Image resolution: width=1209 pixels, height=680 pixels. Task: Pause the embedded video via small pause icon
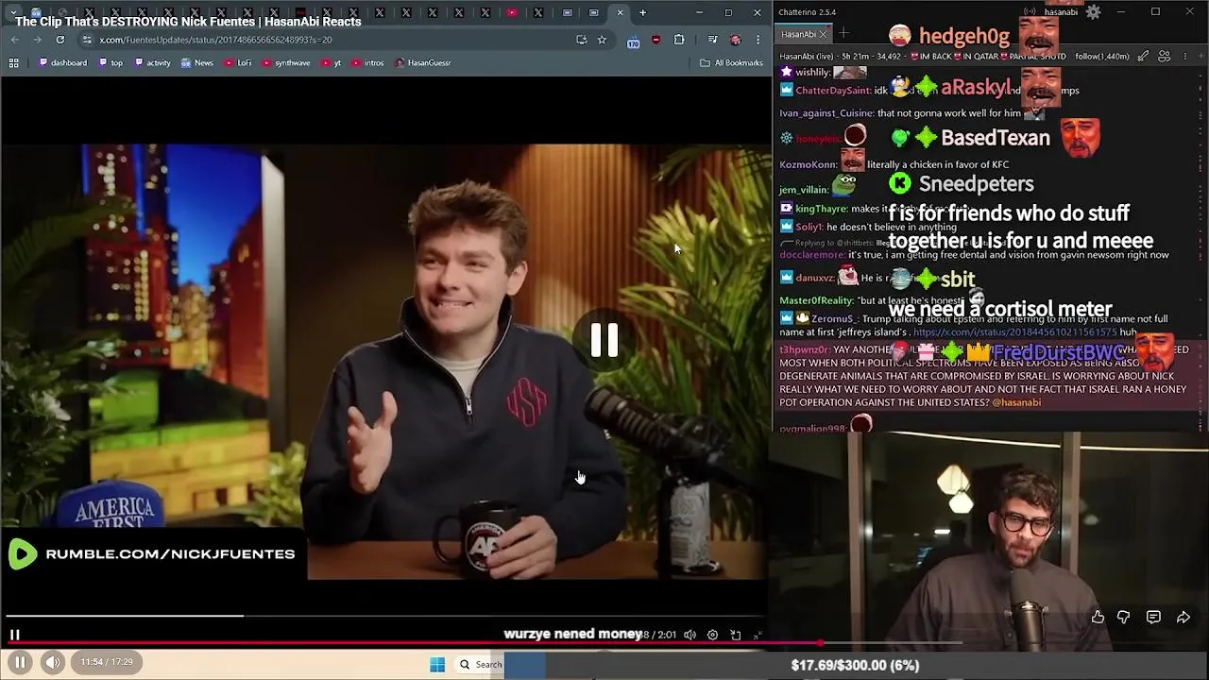[x=14, y=635]
